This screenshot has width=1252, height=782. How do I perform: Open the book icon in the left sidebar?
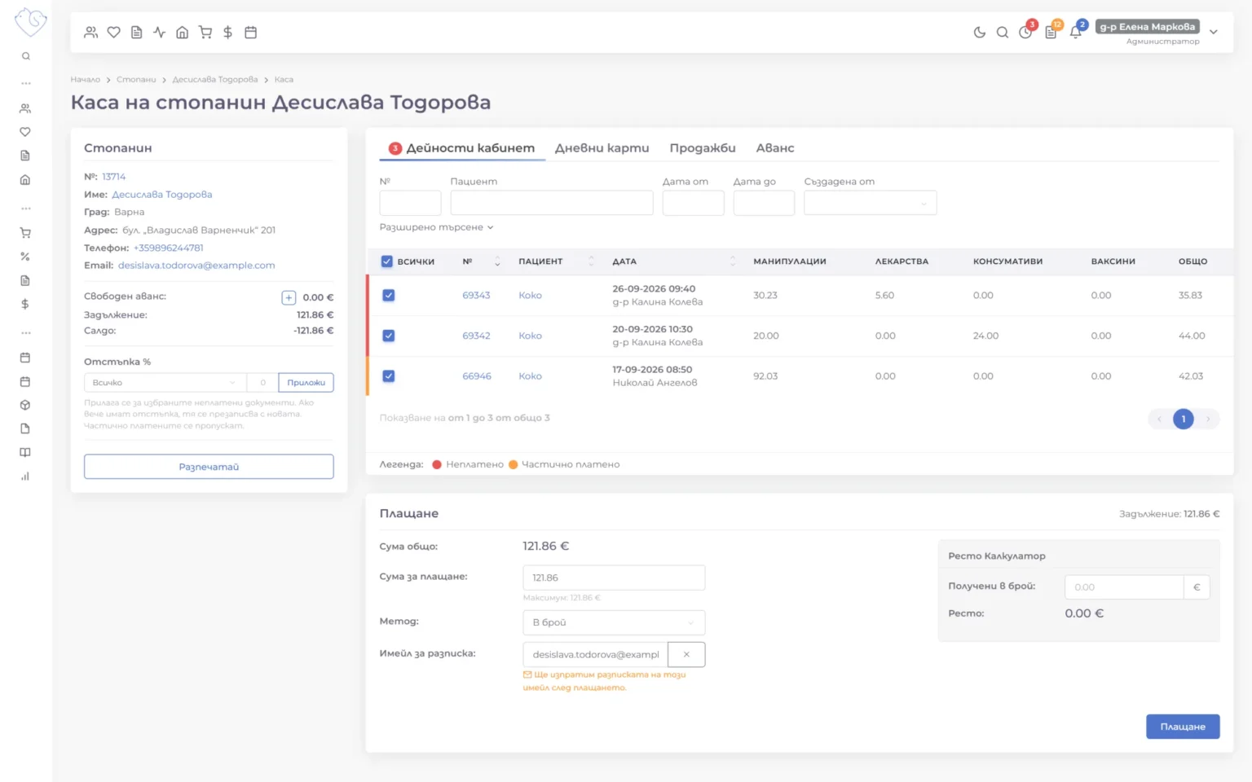[25, 452]
